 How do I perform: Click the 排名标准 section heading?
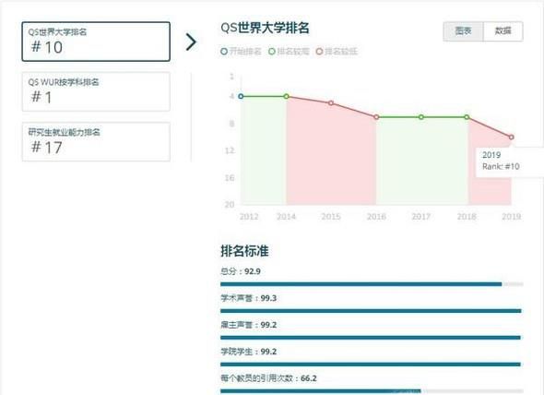(x=244, y=251)
